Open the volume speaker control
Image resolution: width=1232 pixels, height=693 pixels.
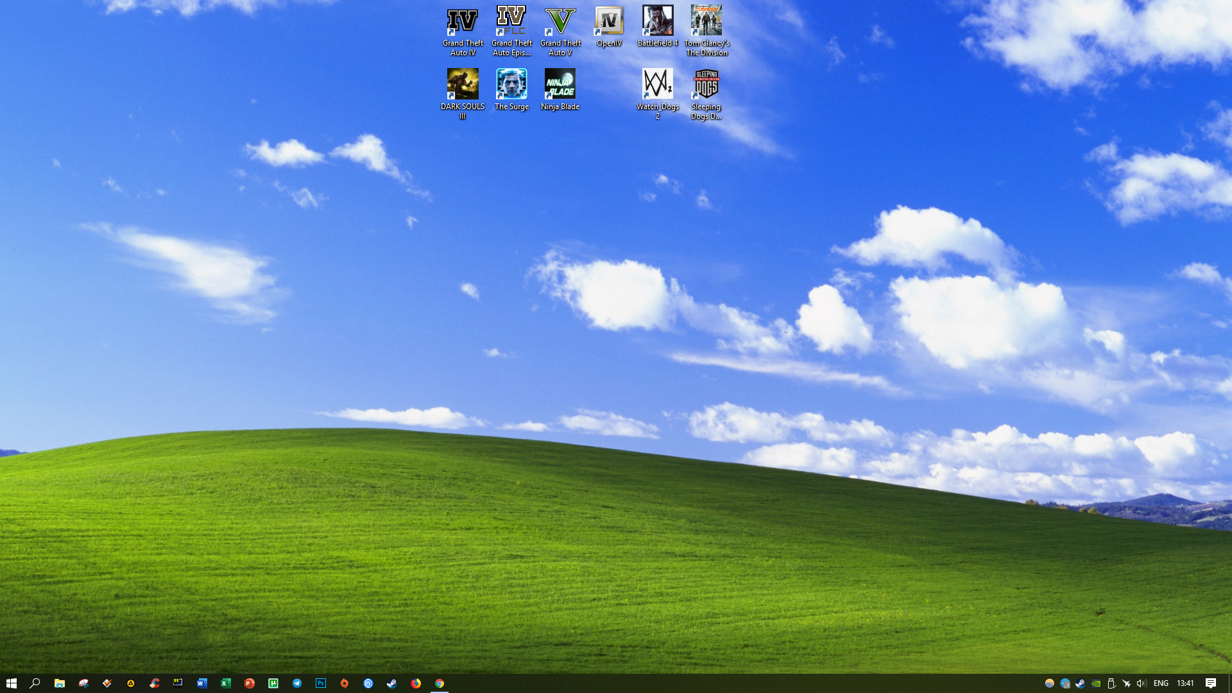(1142, 683)
